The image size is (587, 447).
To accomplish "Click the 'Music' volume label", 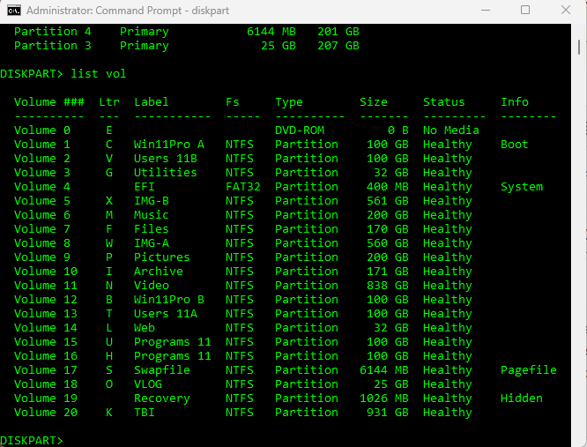I will [x=152, y=215].
